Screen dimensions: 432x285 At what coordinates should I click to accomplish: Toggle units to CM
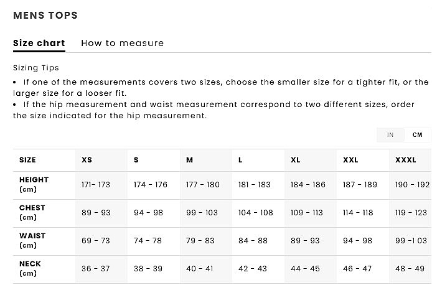417,135
